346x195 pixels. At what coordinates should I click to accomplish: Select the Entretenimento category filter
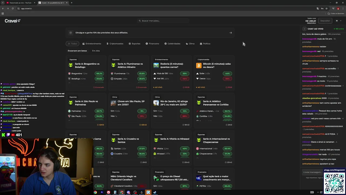pyautogui.click(x=92, y=44)
